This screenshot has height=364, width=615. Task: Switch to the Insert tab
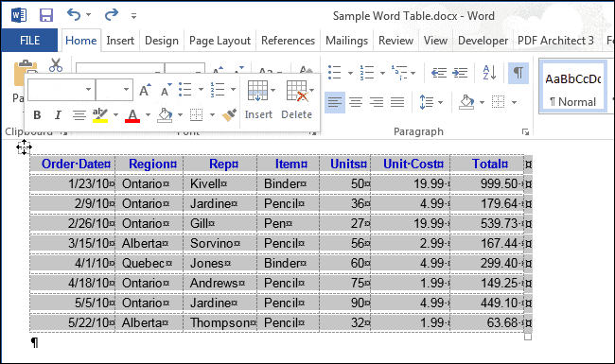pyautogui.click(x=120, y=41)
